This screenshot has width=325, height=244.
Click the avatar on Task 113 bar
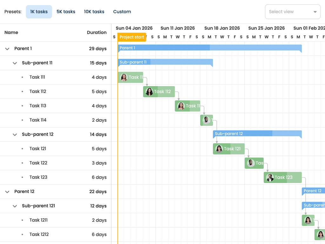[x=181, y=106]
